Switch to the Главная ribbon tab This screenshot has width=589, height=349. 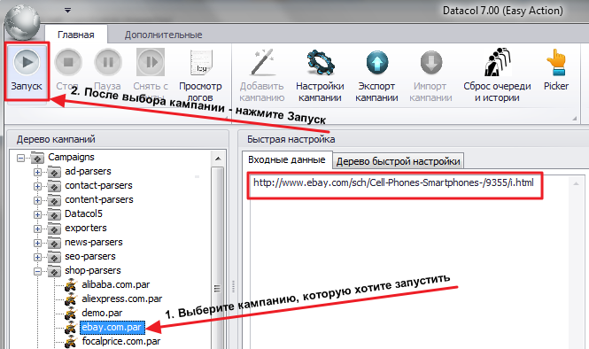[76, 35]
